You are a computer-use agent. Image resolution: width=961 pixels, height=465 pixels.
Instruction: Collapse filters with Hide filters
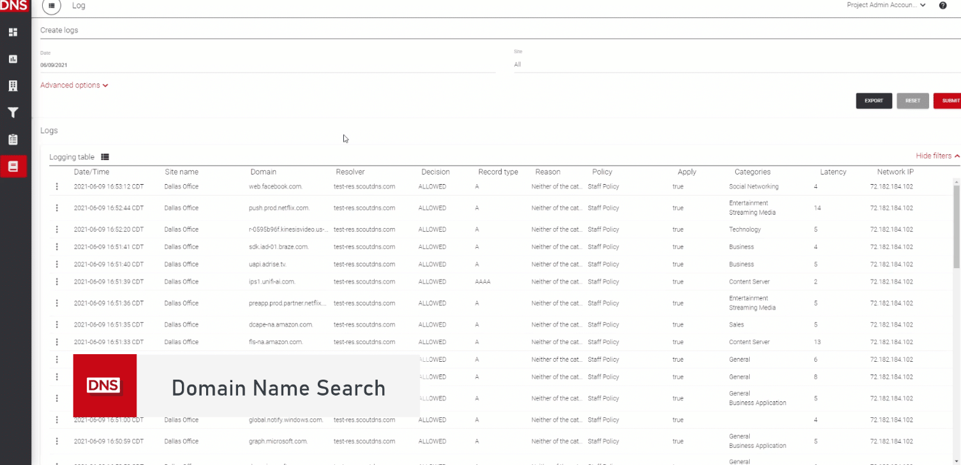tap(937, 156)
